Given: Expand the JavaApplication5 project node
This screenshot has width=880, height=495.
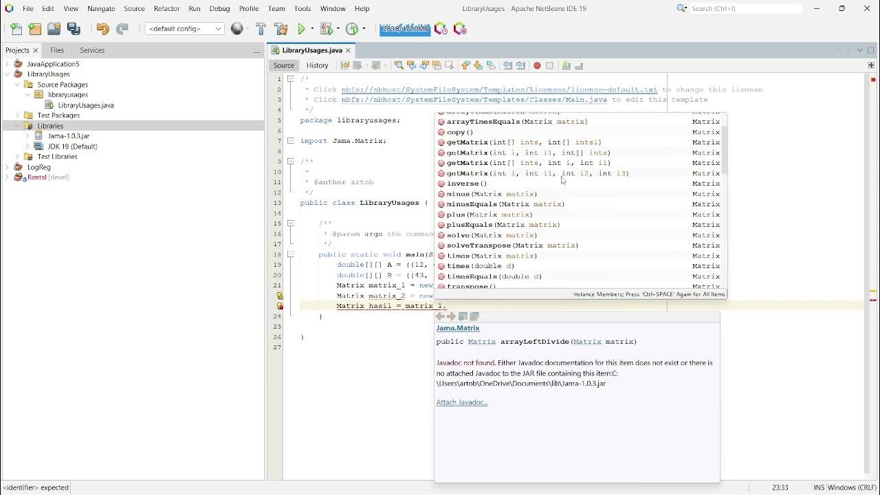Looking at the screenshot, I should [8, 64].
